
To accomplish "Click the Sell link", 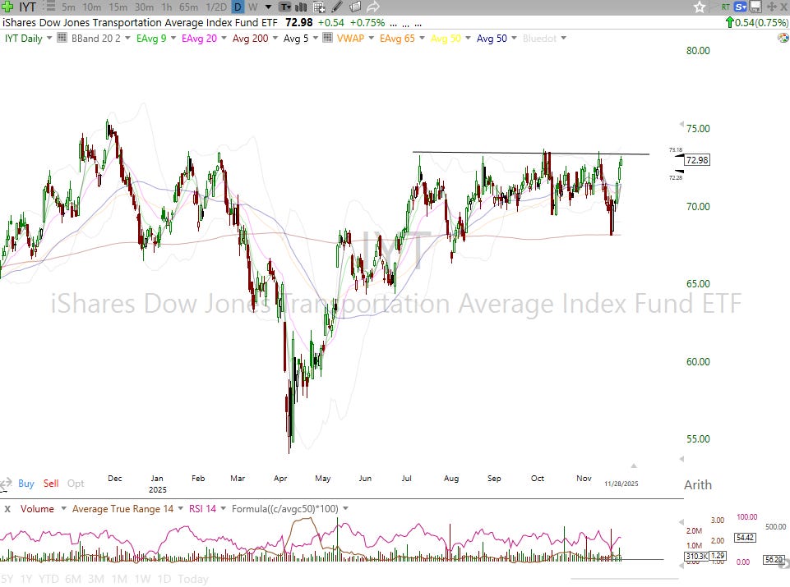I will point(51,484).
